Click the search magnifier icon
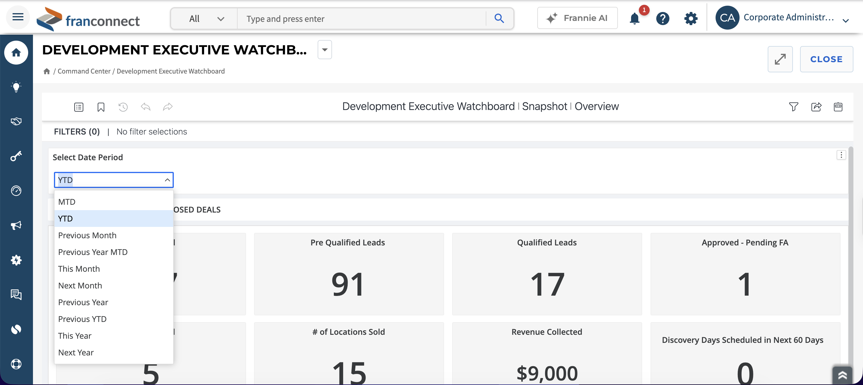 499,18
